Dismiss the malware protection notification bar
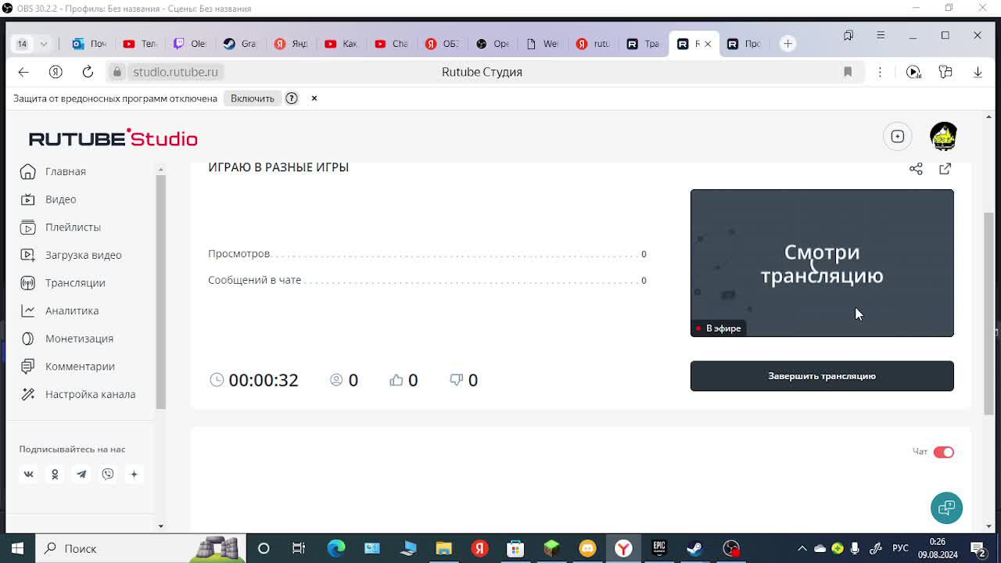The image size is (1001, 563). coord(314,99)
